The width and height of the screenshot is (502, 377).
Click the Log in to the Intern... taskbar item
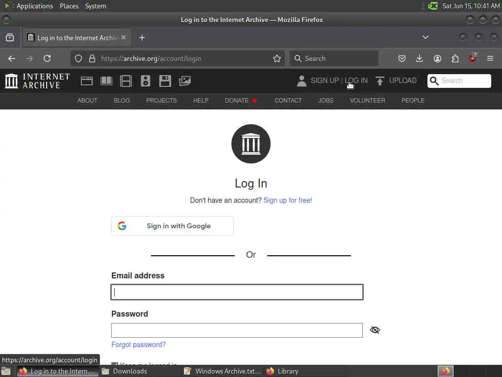click(57, 371)
